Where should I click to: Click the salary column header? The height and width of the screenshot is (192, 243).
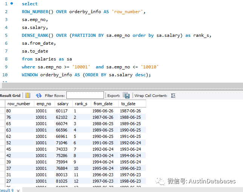pos(63,104)
